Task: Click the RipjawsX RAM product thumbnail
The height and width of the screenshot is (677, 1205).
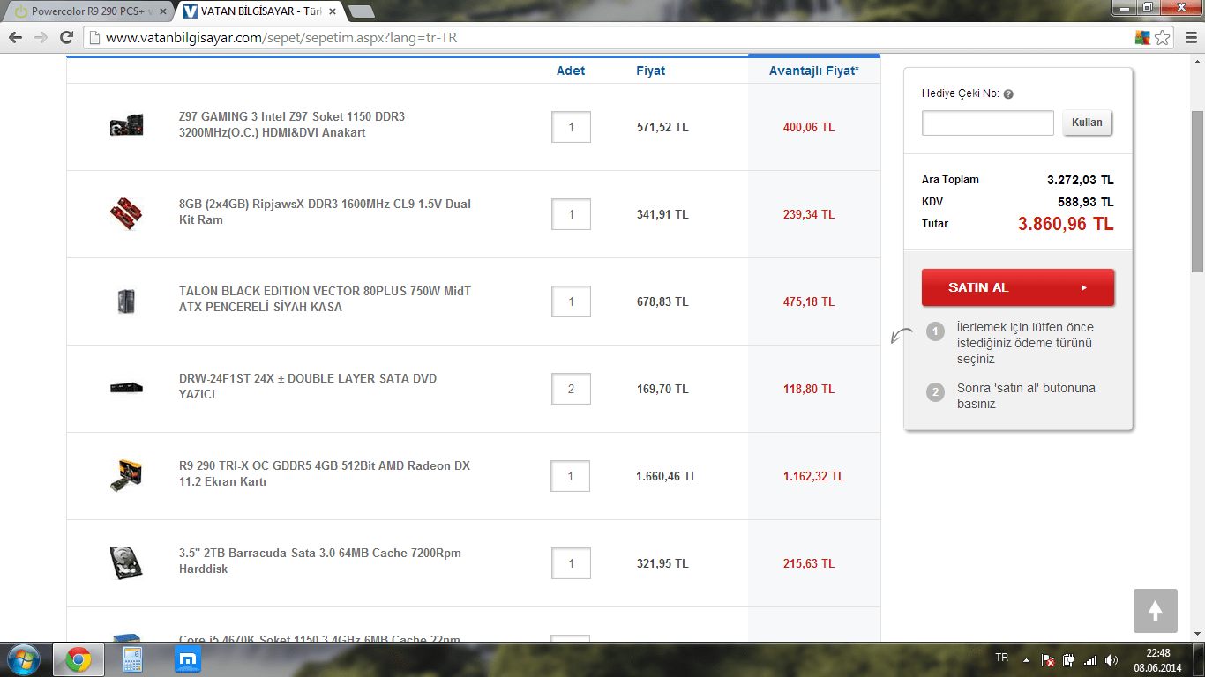Action: click(x=127, y=214)
